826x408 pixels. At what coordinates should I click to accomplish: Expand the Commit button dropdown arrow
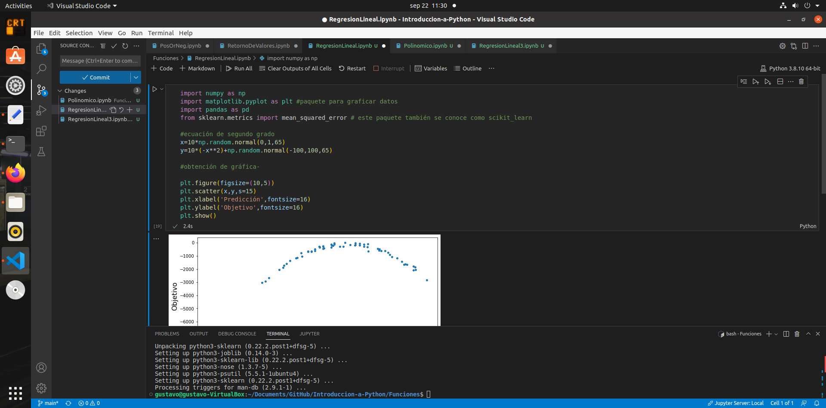(x=136, y=77)
